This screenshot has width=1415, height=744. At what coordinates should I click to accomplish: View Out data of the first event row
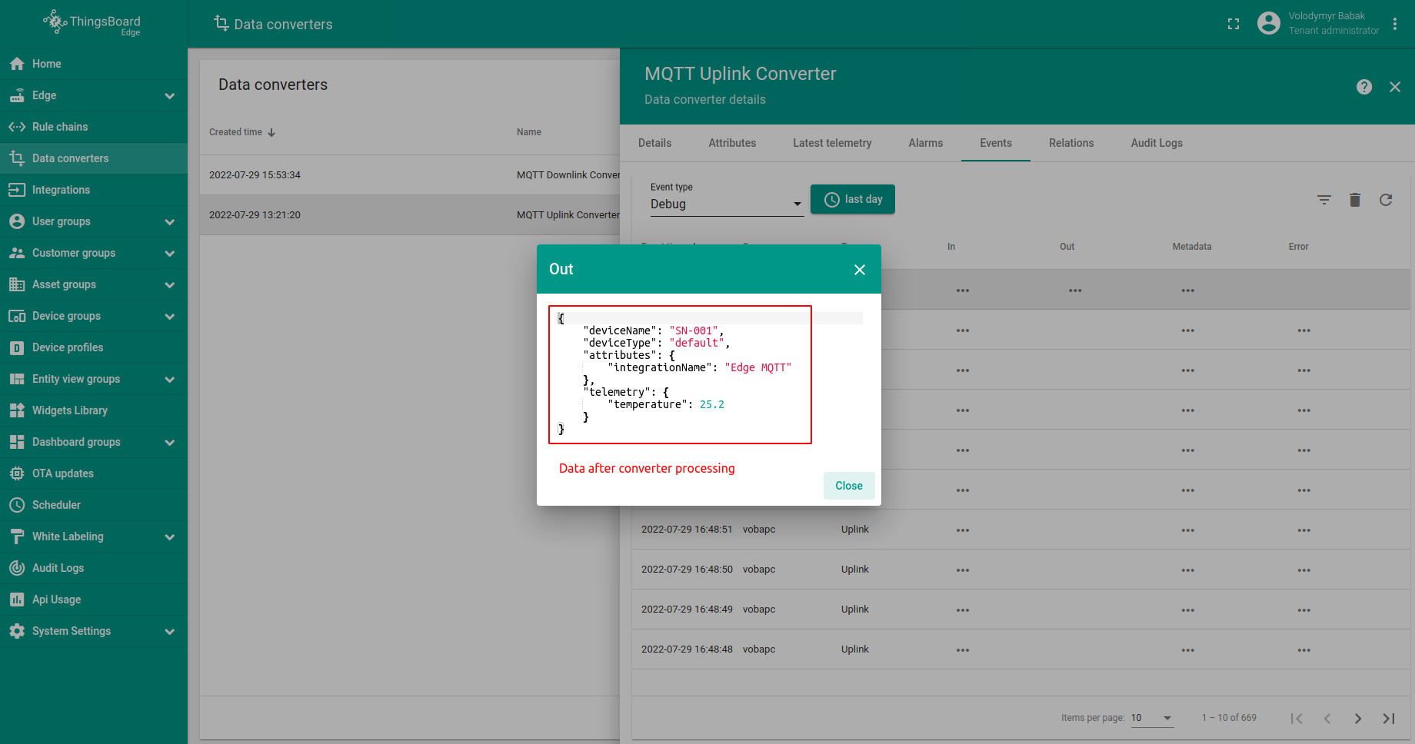click(x=1075, y=291)
